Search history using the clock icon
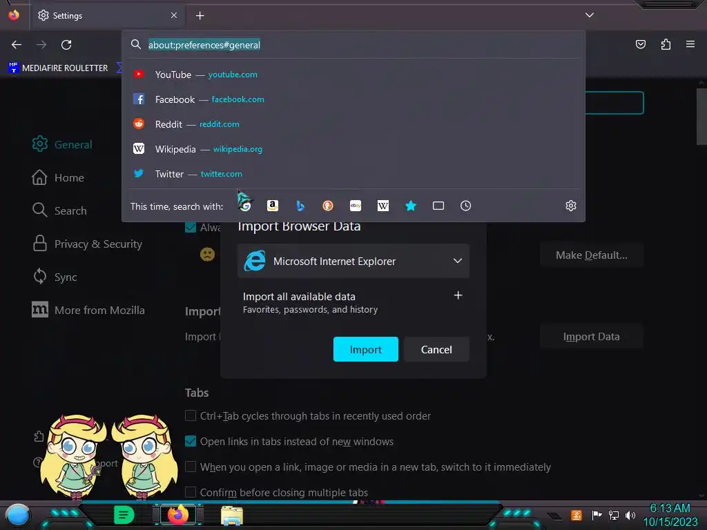The image size is (707, 530). pos(466,206)
